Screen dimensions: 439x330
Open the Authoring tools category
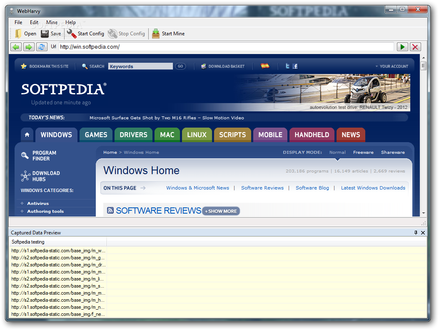click(45, 211)
